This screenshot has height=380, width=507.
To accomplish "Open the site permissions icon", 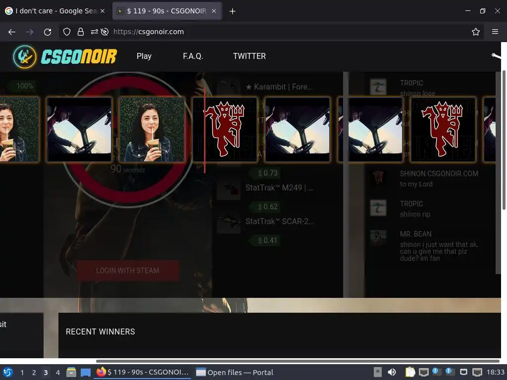I will tap(94, 32).
